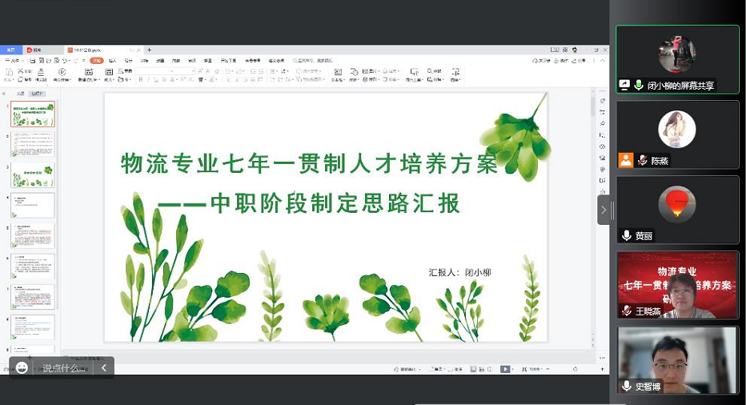
Task: Click the play-from-current-slide ribbon icon
Action: point(60,72)
